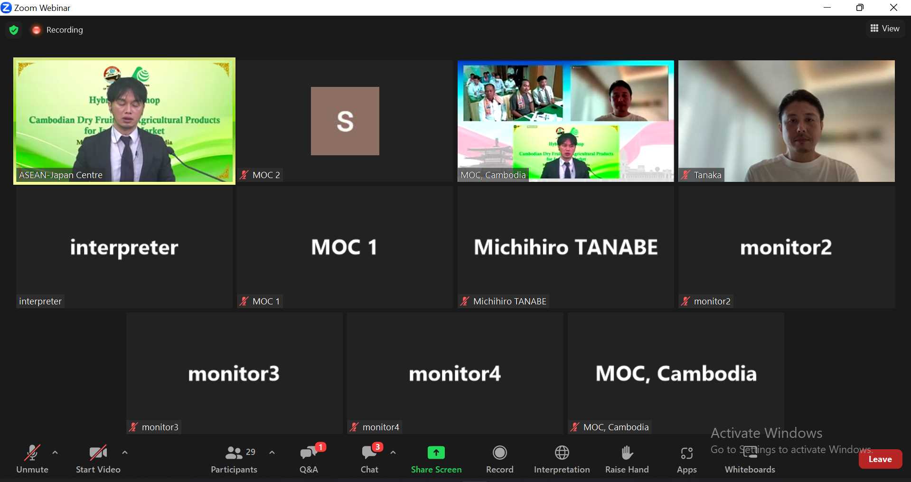Minimize the Zoom Webinar window
This screenshot has width=911, height=482.
click(827, 8)
